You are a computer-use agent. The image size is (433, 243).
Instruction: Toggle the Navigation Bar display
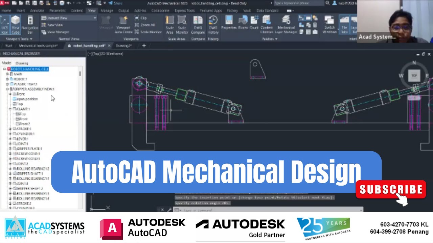pos(30,24)
